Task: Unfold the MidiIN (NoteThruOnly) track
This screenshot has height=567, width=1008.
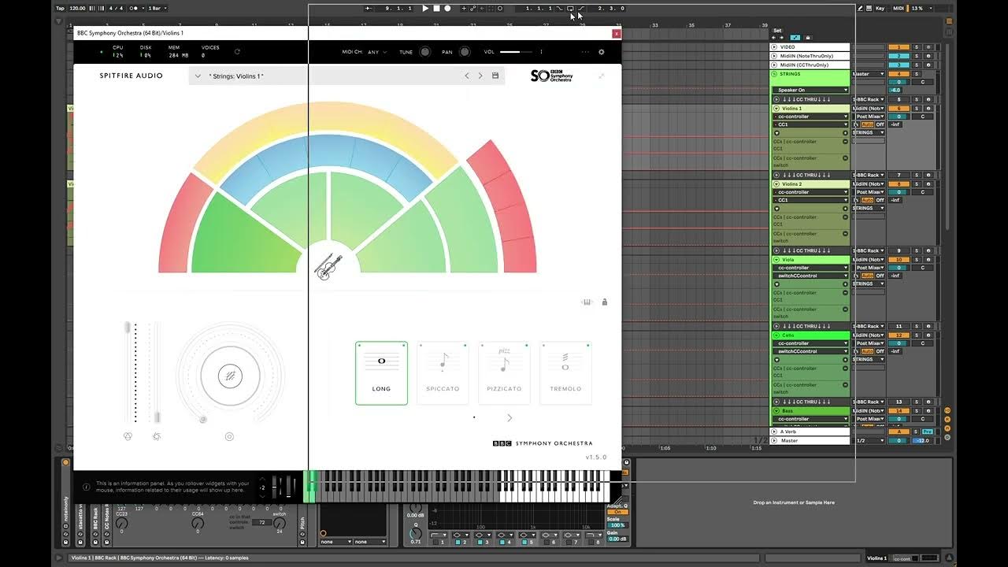Action: point(775,56)
